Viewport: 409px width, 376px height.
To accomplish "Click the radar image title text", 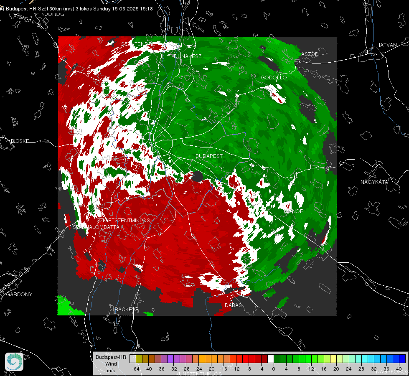I will (x=79, y=9).
